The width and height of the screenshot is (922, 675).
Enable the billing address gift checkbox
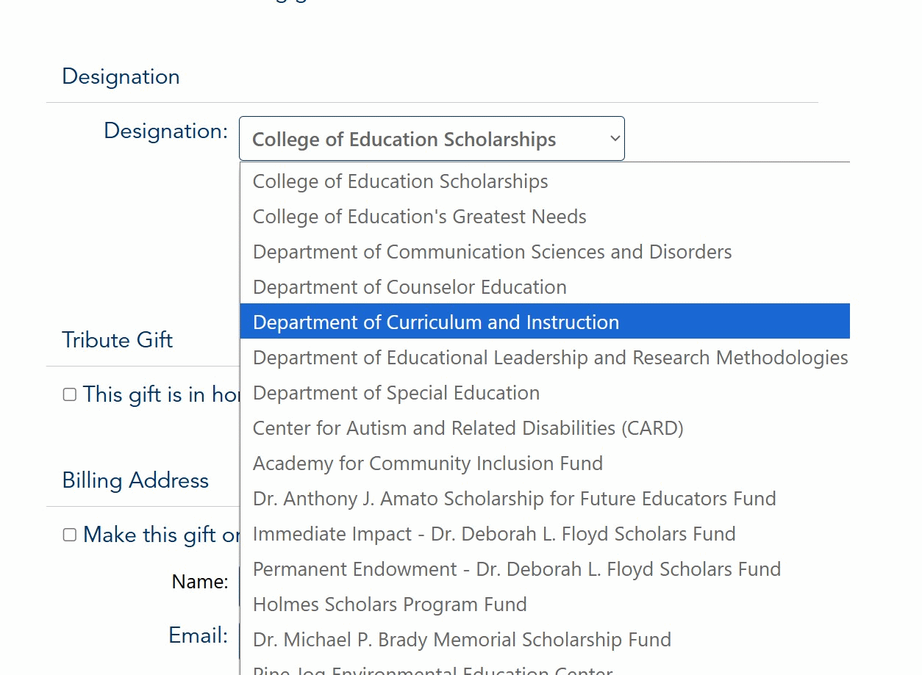69,535
